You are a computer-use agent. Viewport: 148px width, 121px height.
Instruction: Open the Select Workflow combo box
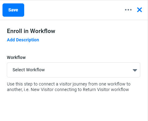pos(74,70)
